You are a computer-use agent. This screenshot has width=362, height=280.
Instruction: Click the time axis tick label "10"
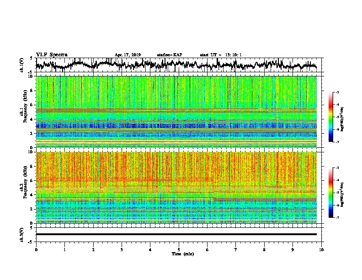[x=321, y=250]
